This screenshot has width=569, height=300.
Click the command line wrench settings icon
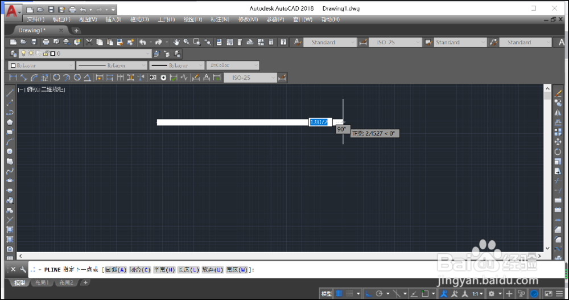pyautogui.click(x=23, y=269)
